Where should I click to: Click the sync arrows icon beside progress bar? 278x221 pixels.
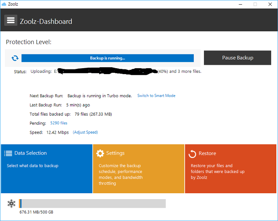[x=15, y=58]
